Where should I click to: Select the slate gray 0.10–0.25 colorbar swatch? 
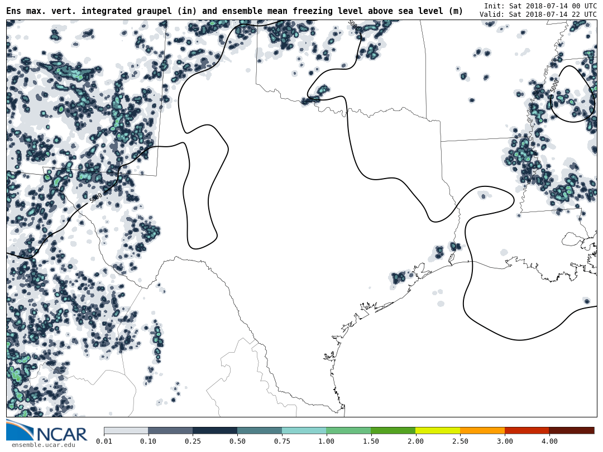click(170, 430)
